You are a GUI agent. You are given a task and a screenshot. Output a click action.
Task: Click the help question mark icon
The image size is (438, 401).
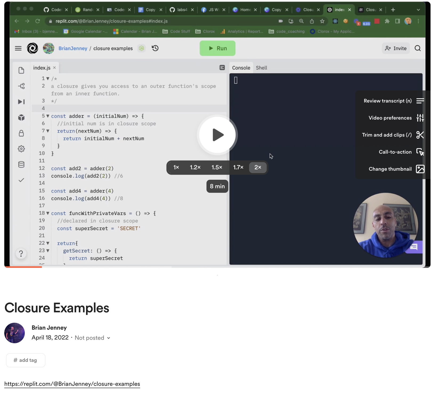21,253
